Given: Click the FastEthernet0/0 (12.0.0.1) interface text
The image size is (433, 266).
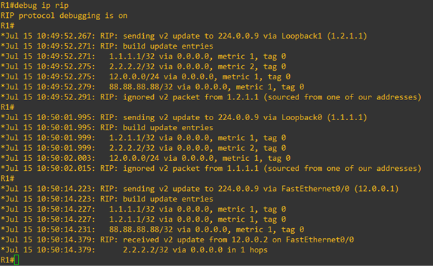Looking at the screenshot, I should (340, 189).
